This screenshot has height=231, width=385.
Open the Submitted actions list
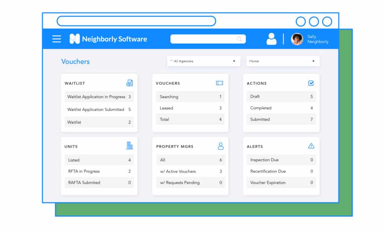[x=281, y=119]
